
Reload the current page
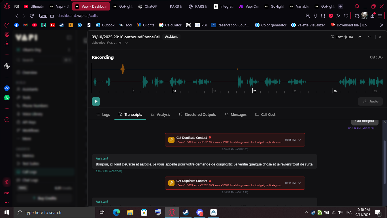click(x=32, y=16)
